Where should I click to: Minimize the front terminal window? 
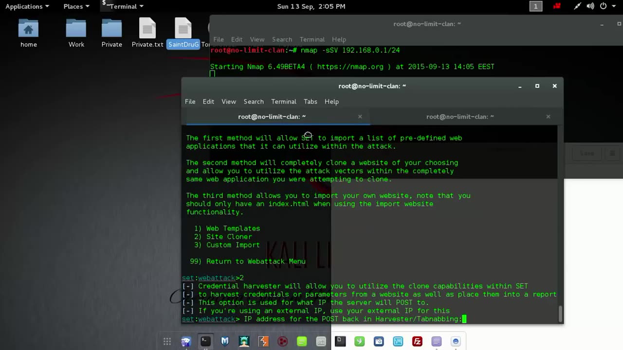click(520, 86)
